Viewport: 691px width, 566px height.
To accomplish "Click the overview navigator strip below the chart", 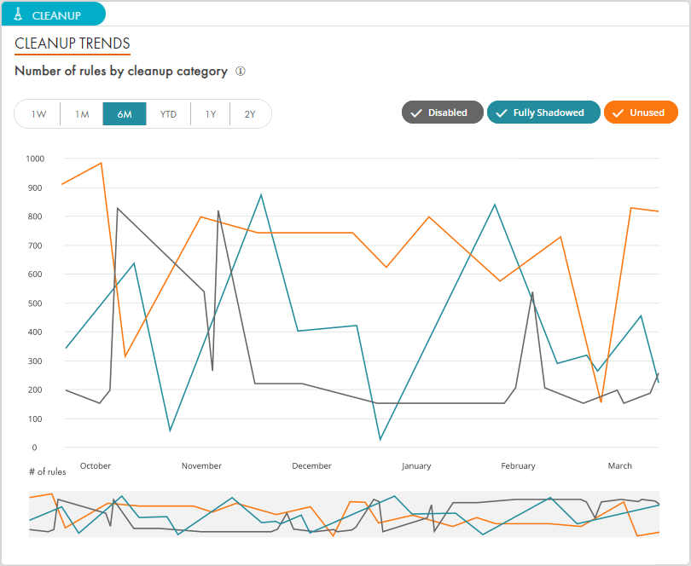I will coord(345,514).
